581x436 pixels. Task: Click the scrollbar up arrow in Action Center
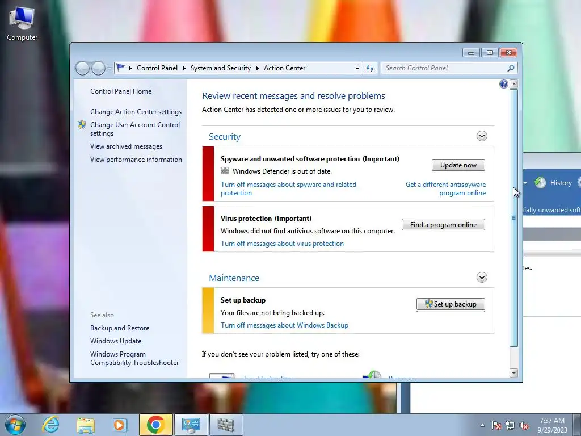tap(513, 84)
